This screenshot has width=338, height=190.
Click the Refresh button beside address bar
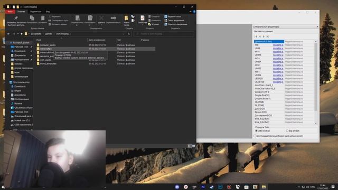129,34
